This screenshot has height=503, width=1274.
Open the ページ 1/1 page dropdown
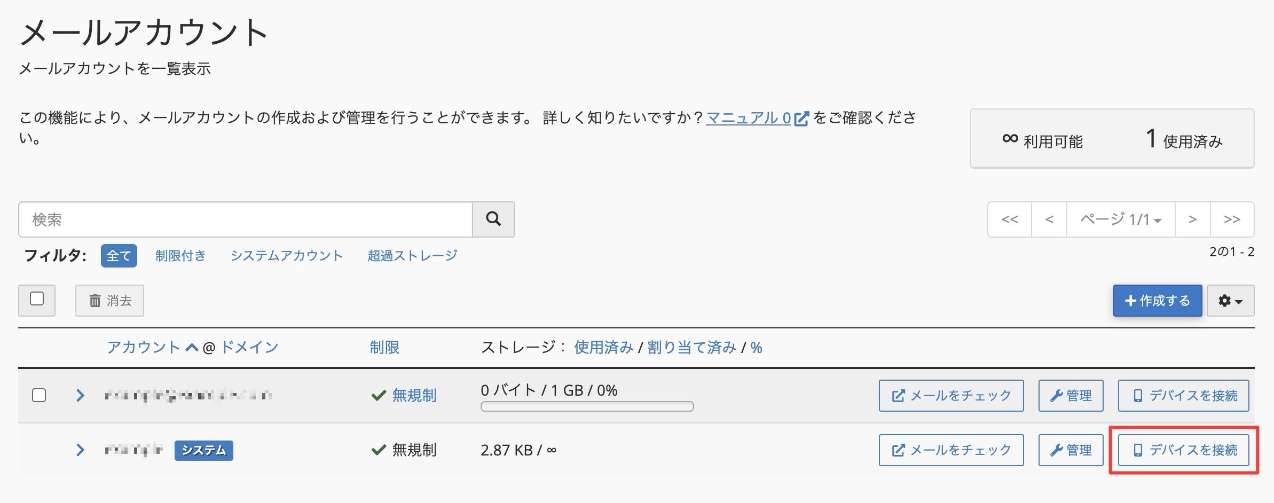point(1120,219)
